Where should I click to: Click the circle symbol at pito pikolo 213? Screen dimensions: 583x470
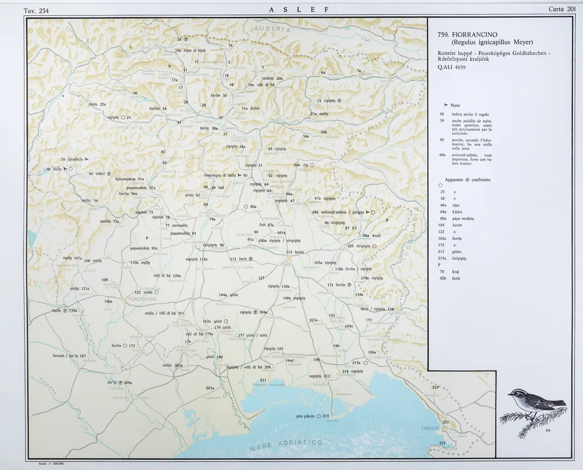(x=318, y=417)
